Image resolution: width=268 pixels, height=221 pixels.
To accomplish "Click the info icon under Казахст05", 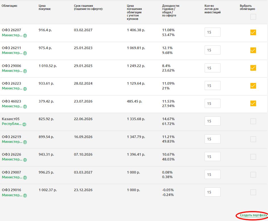I will (24, 124).
